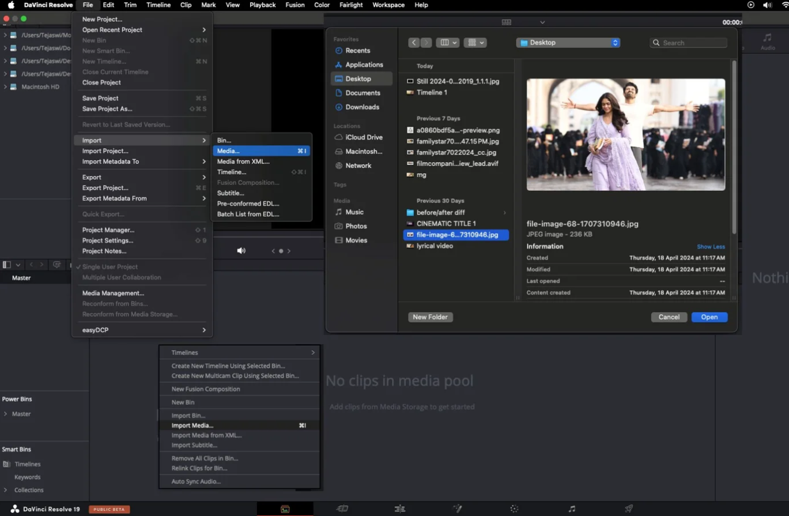Select the file-image preview thumbnail

(x=625, y=134)
